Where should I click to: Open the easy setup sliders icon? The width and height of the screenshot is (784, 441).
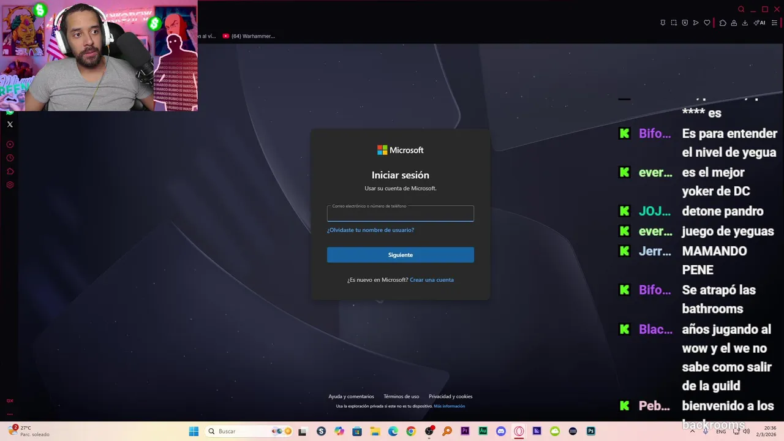tap(774, 23)
